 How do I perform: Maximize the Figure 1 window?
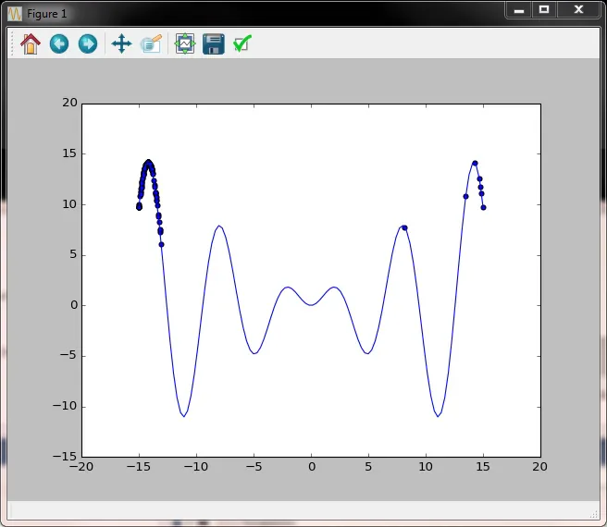[x=544, y=10]
